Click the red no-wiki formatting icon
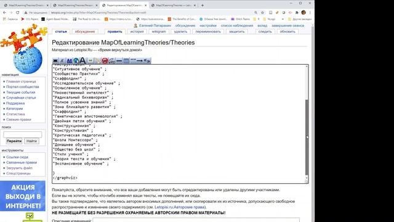This screenshot has width=394, height=222. coord(105,60)
